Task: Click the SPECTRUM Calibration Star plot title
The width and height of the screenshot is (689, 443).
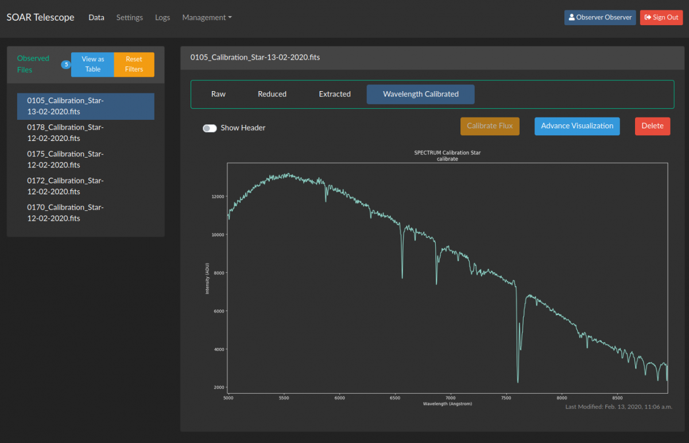Action: click(x=447, y=153)
